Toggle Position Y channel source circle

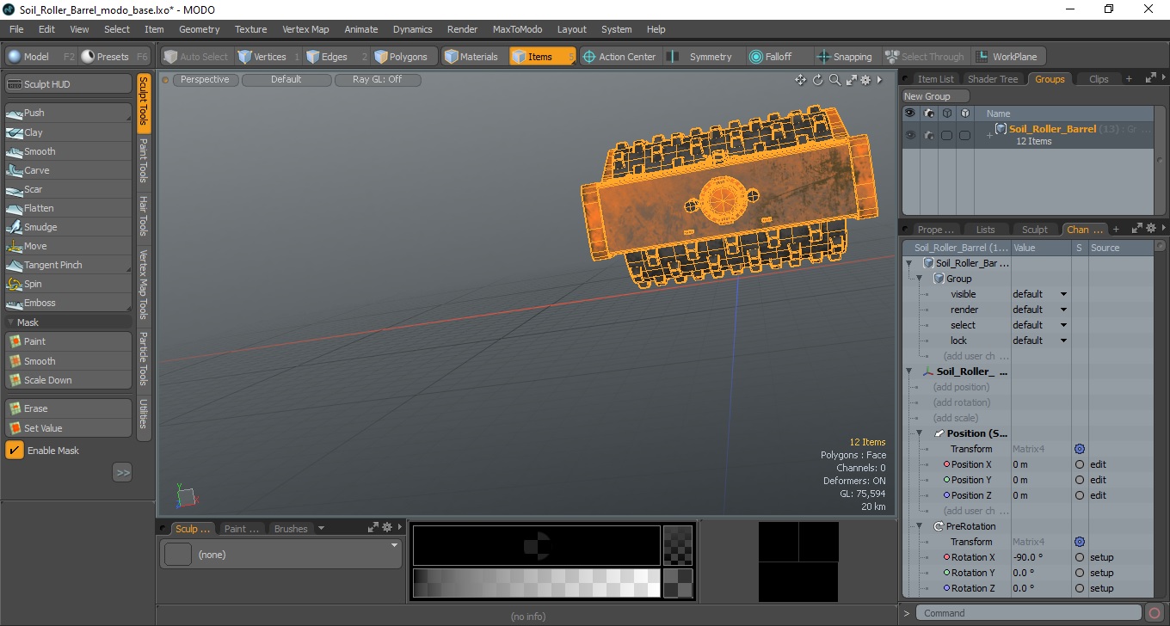tap(1080, 480)
